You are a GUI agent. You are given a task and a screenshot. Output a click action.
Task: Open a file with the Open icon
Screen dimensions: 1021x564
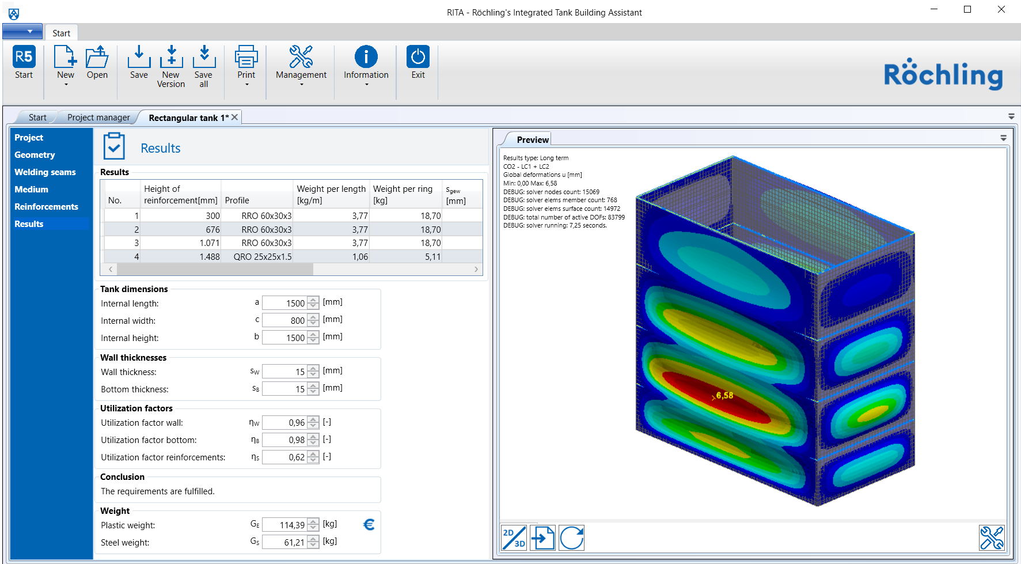[x=97, y=56]
